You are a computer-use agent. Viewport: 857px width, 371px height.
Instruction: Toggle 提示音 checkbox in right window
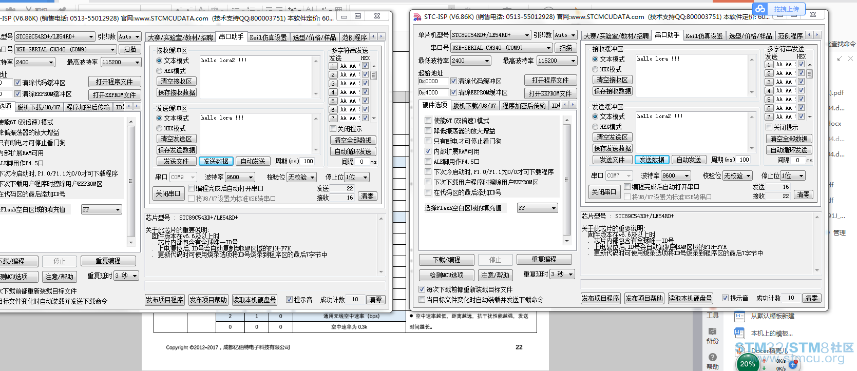pyautogui.click(x=725, y=298)
